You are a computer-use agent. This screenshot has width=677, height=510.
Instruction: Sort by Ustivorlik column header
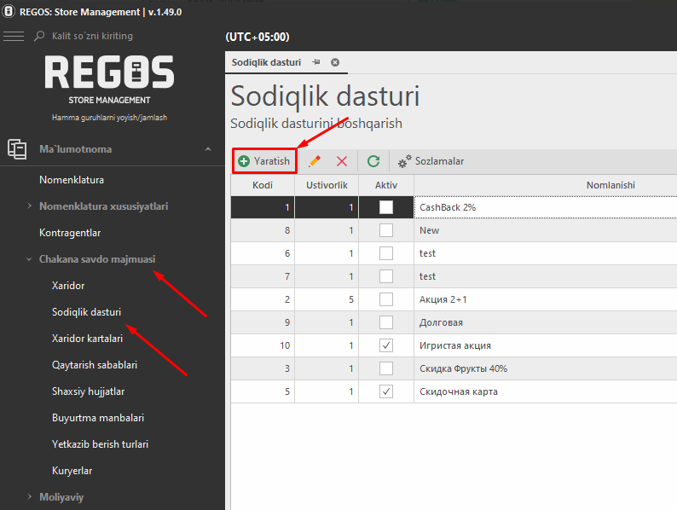click(x=327, y=185)
